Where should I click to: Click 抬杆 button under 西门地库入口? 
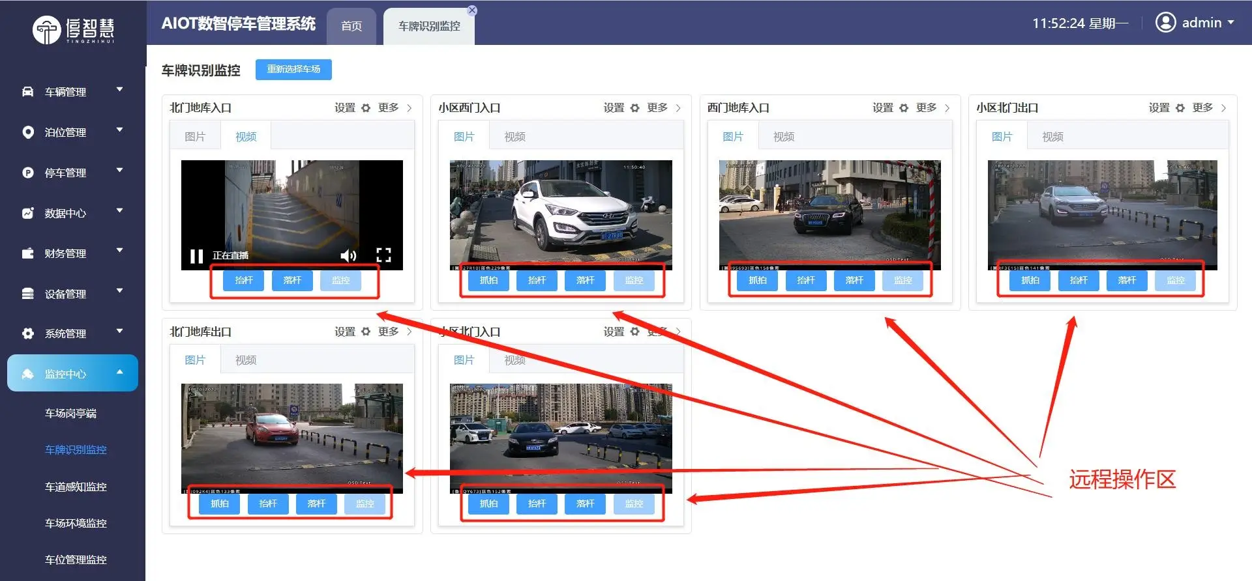click(x=806, y=280)
